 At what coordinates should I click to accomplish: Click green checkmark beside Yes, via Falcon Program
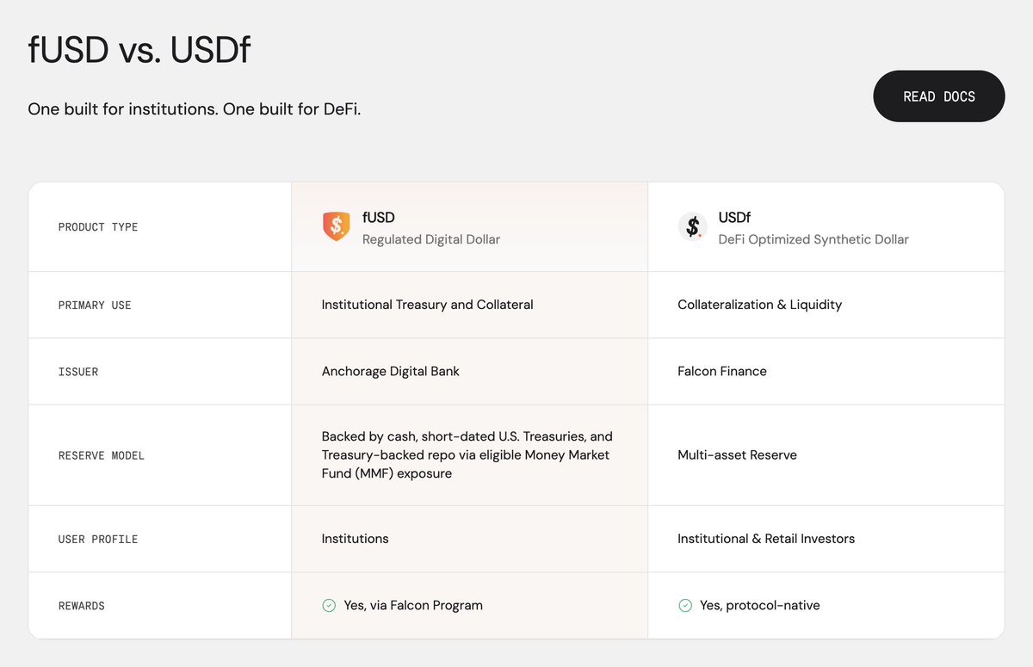tap(329, 606)
